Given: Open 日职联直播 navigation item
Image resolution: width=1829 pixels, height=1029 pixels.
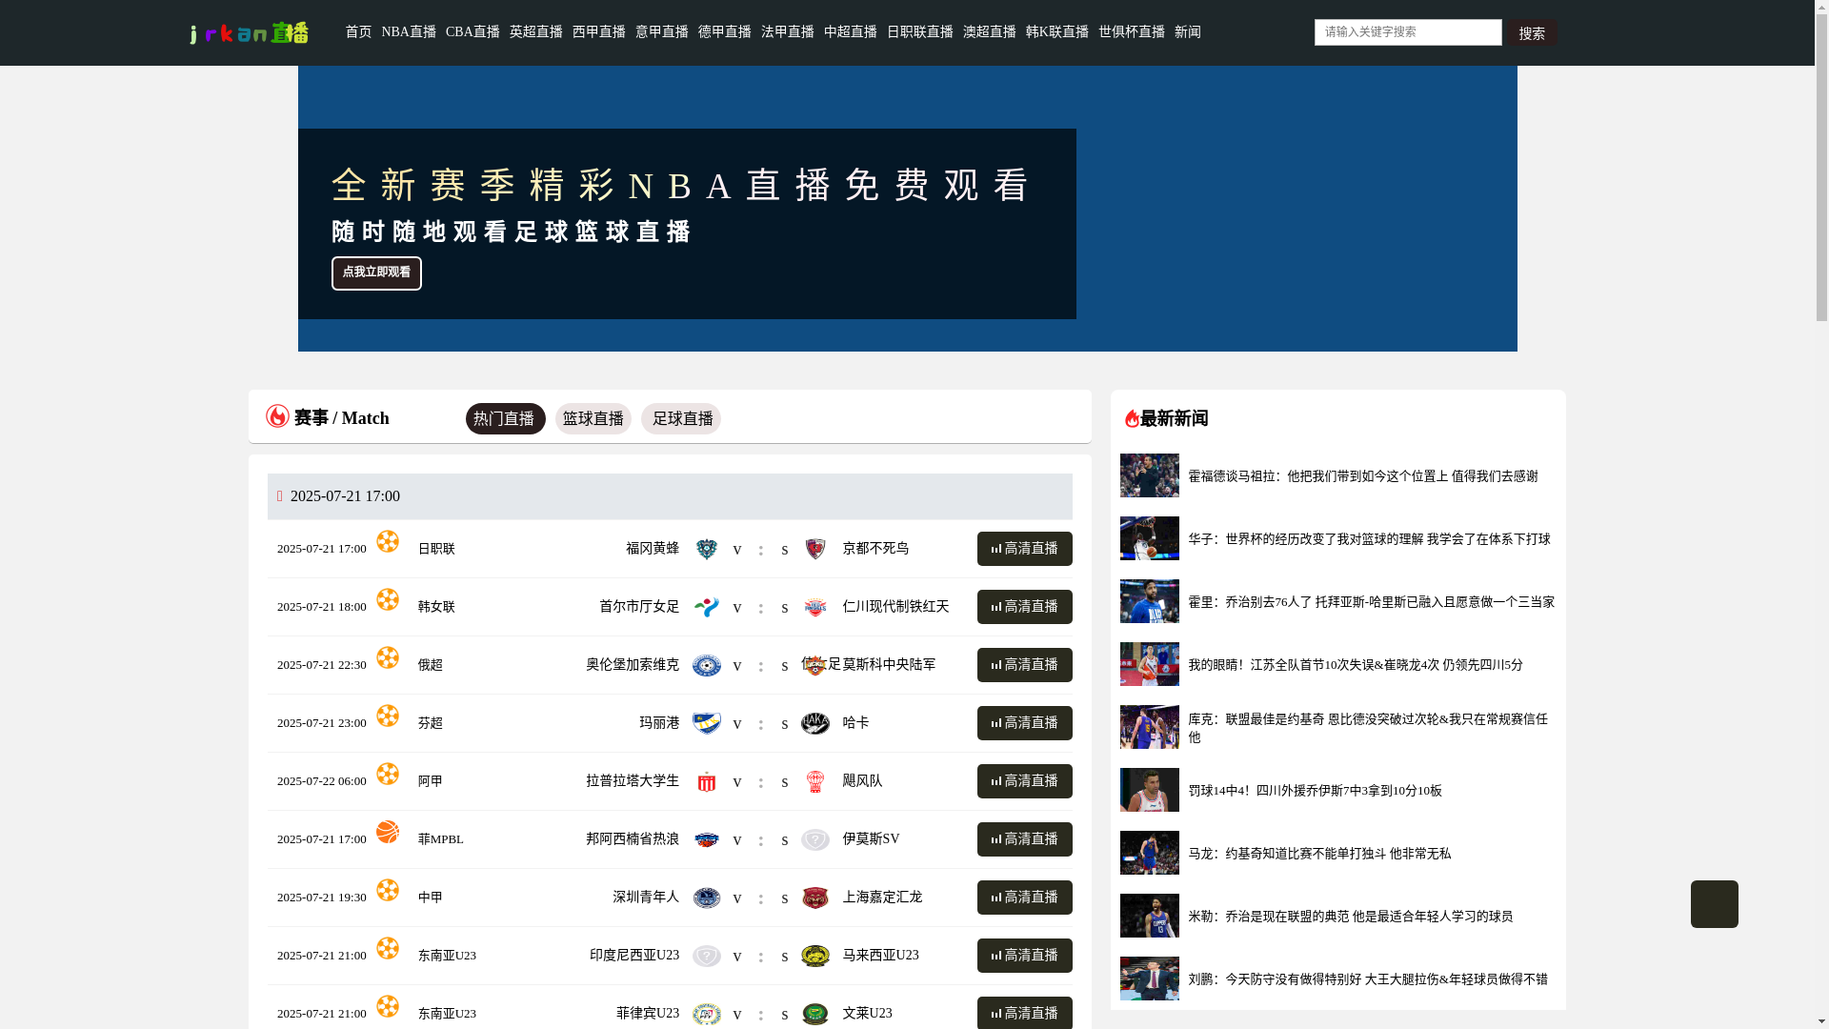Looking at the screenshot, I should pos(920,32).
